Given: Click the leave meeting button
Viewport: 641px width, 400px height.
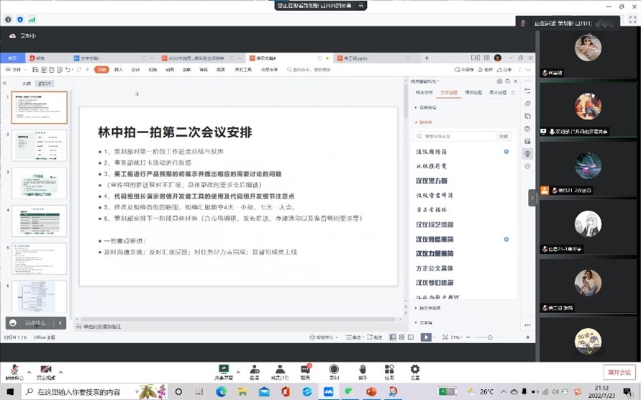Looking at the screenshot, I should 619,372.
